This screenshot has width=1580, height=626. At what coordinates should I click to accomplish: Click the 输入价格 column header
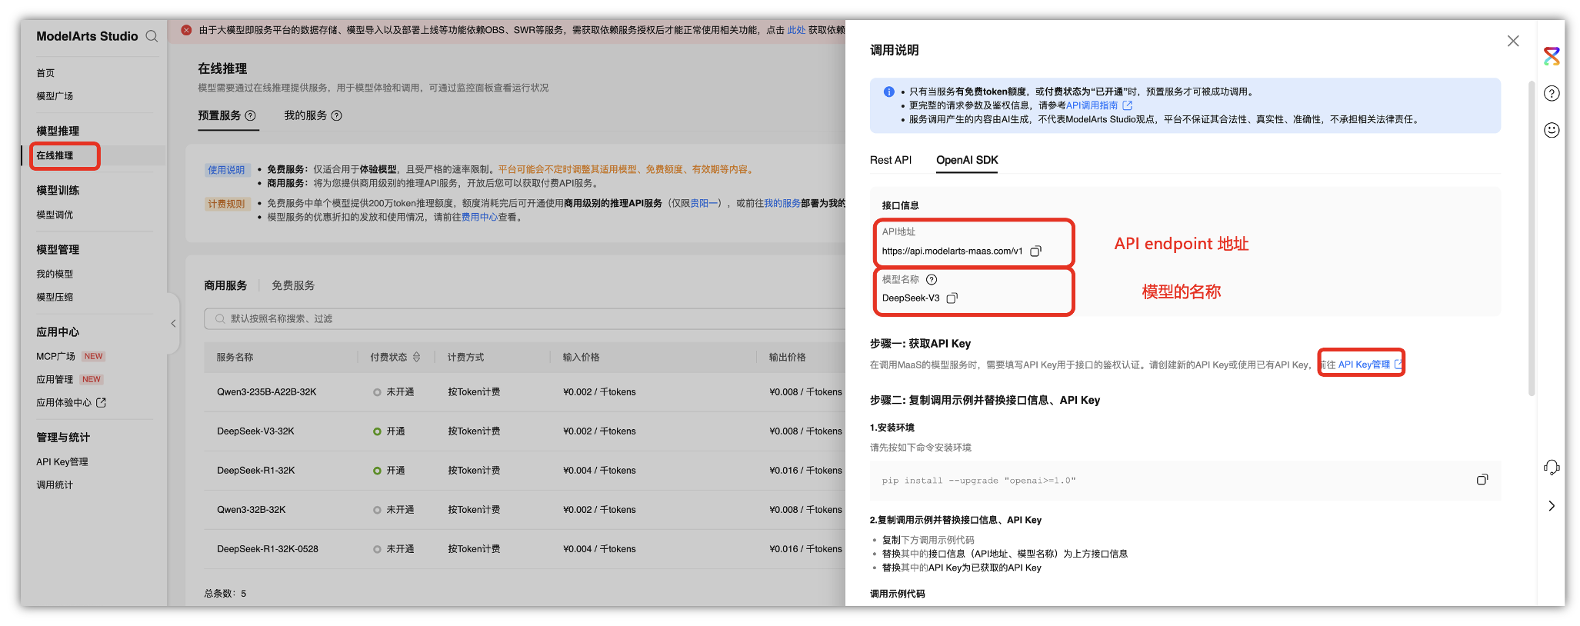[x=581, y=357]
